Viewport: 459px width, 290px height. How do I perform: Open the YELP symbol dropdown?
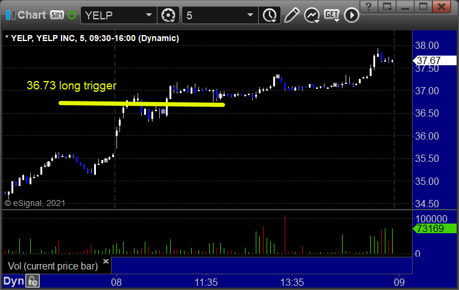coord(119,15)
